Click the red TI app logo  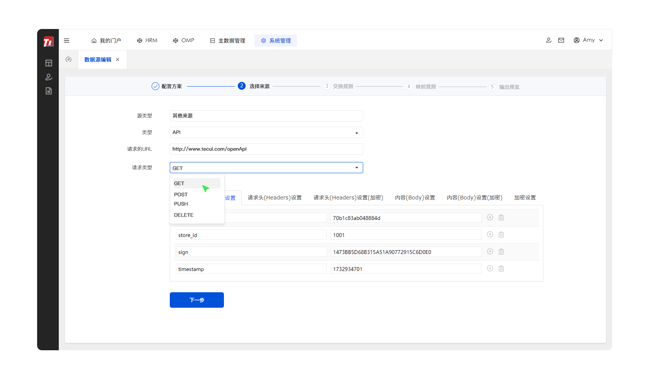coord(48,41)
